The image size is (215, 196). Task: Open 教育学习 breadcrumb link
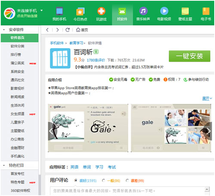76,43
